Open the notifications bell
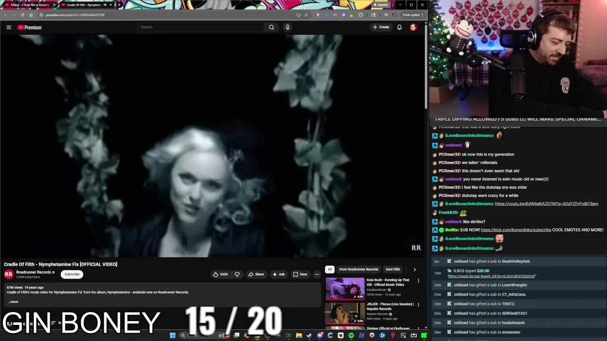 pos(399,27)
